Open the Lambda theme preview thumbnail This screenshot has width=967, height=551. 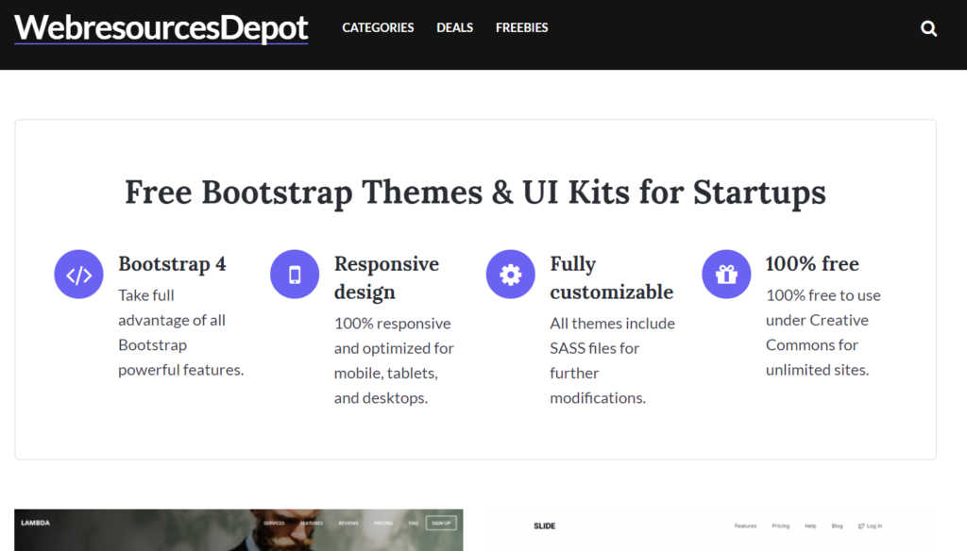[x=238, y=533]
